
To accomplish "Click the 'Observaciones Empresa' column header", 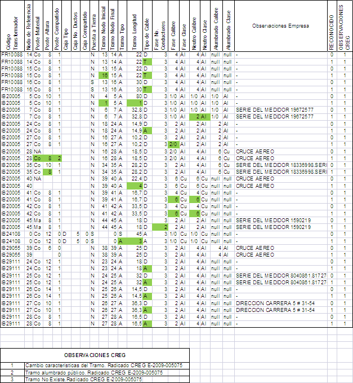I will click(280, 27).
